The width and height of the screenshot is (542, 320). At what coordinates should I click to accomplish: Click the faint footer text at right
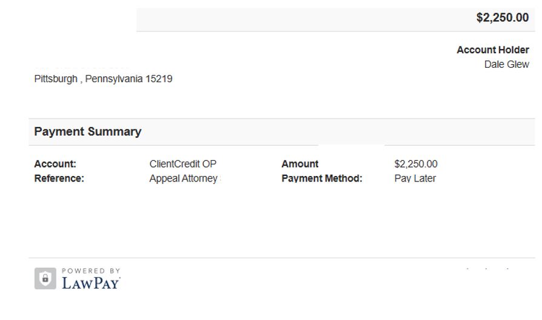[x=487, y=268]
